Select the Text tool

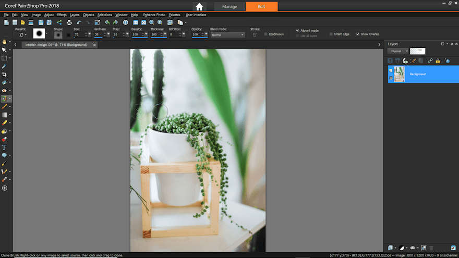pyautogui.click(x=4, y=148)
